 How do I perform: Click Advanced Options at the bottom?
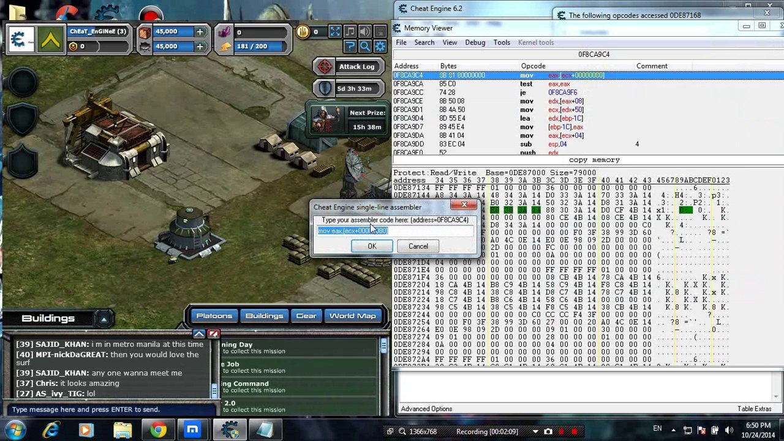coord(426,409)
